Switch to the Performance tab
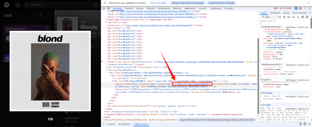The width and height of the screenshot is (312, 127). pyautogui.click(x=164, y=8)
